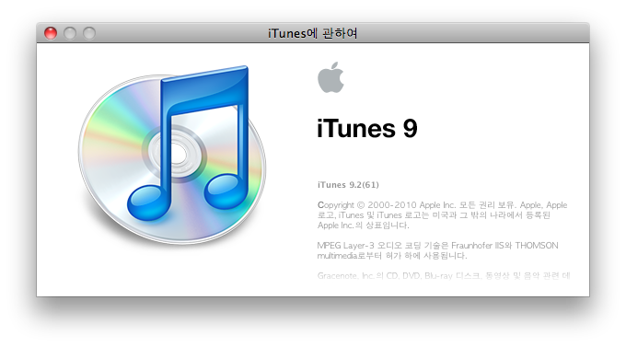Image resolution: width=626 pixels, height=347 pixels.
Task: Click the grey zoom button in title bar
Action: click(x=89, y=33)
